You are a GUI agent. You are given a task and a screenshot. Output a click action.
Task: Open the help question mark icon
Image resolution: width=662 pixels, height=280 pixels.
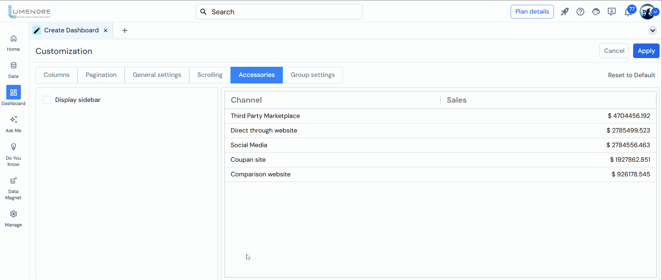coord(580,12)
